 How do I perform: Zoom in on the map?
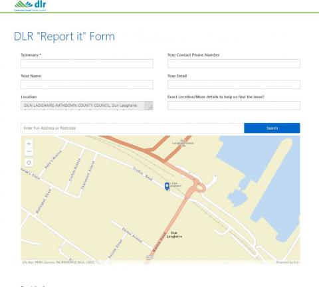[x=29, y=143]
